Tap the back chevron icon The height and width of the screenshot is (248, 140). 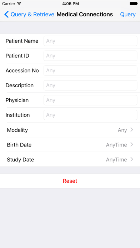pos(6,14)
